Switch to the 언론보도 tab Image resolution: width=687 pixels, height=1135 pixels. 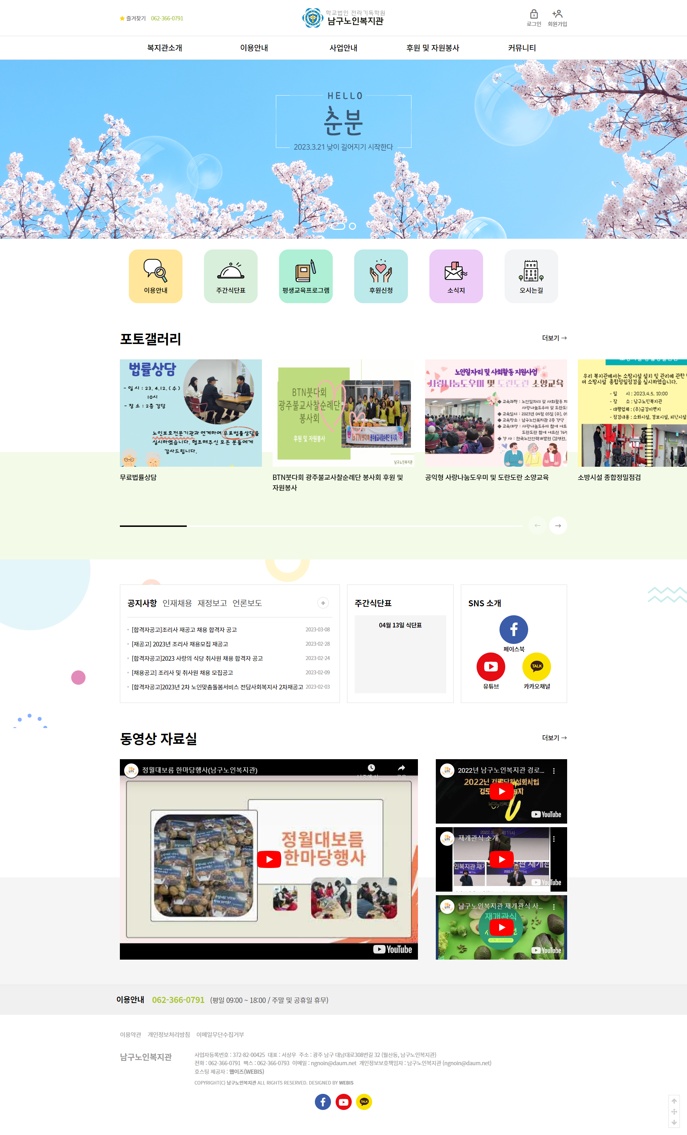click(247, 603)
